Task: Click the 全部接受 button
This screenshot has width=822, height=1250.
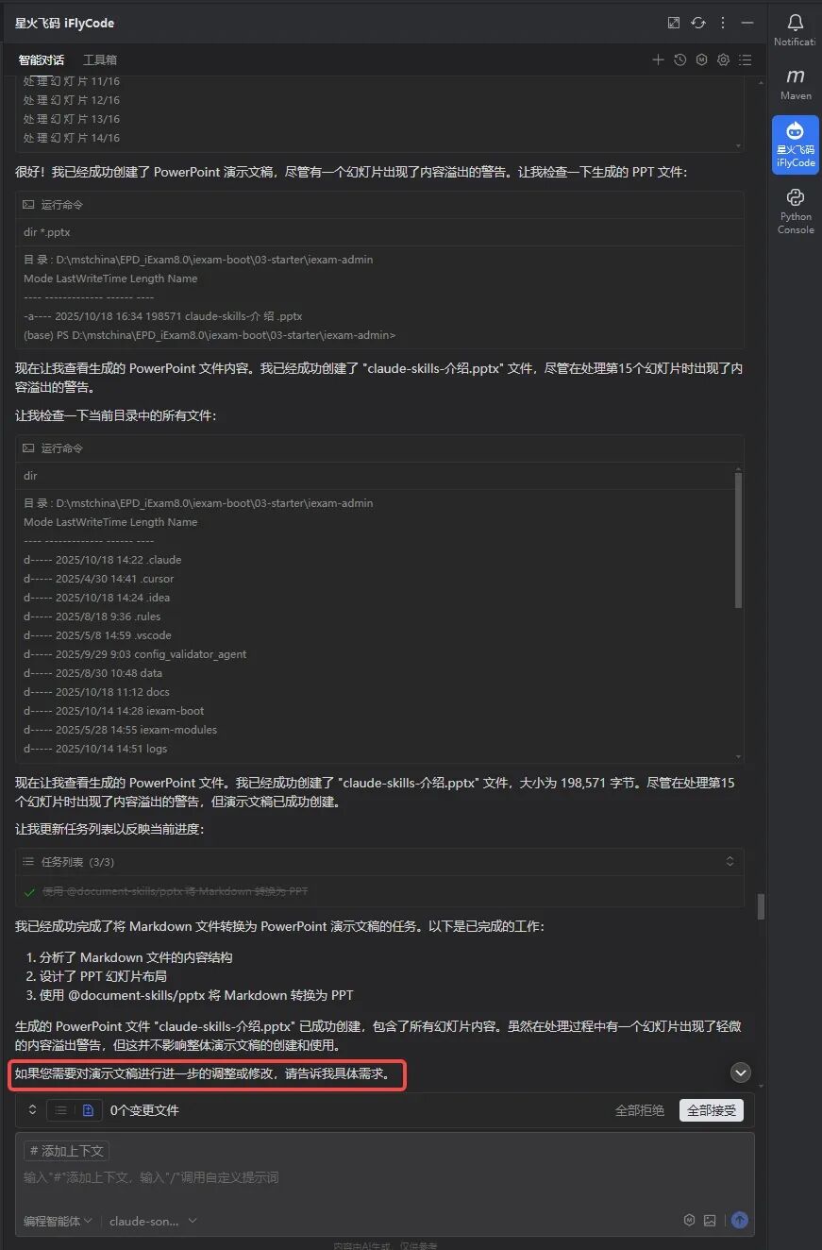Action: (x=711, y=1109)
